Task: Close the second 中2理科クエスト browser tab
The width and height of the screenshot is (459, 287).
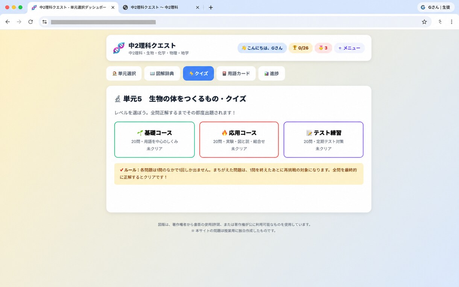Action: (197, 8)
